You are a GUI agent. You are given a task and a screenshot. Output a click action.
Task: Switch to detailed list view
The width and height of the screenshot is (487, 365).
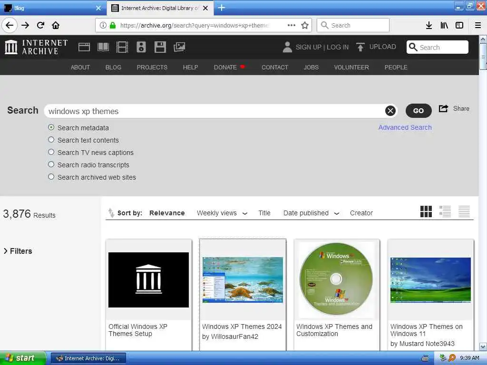445,211
